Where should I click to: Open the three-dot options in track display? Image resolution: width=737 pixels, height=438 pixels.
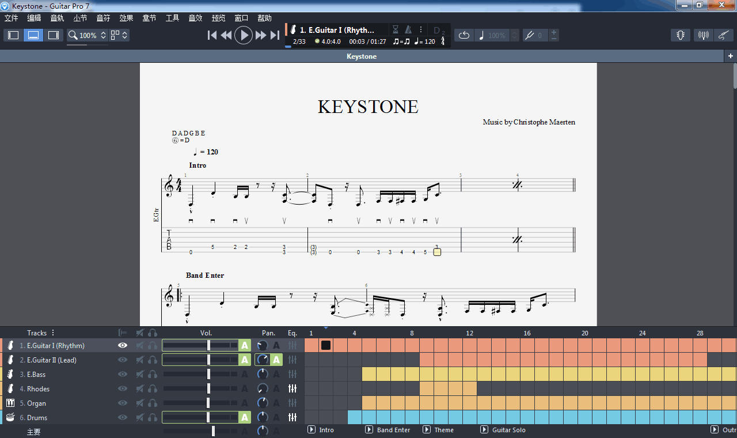[x=421, y=29]
